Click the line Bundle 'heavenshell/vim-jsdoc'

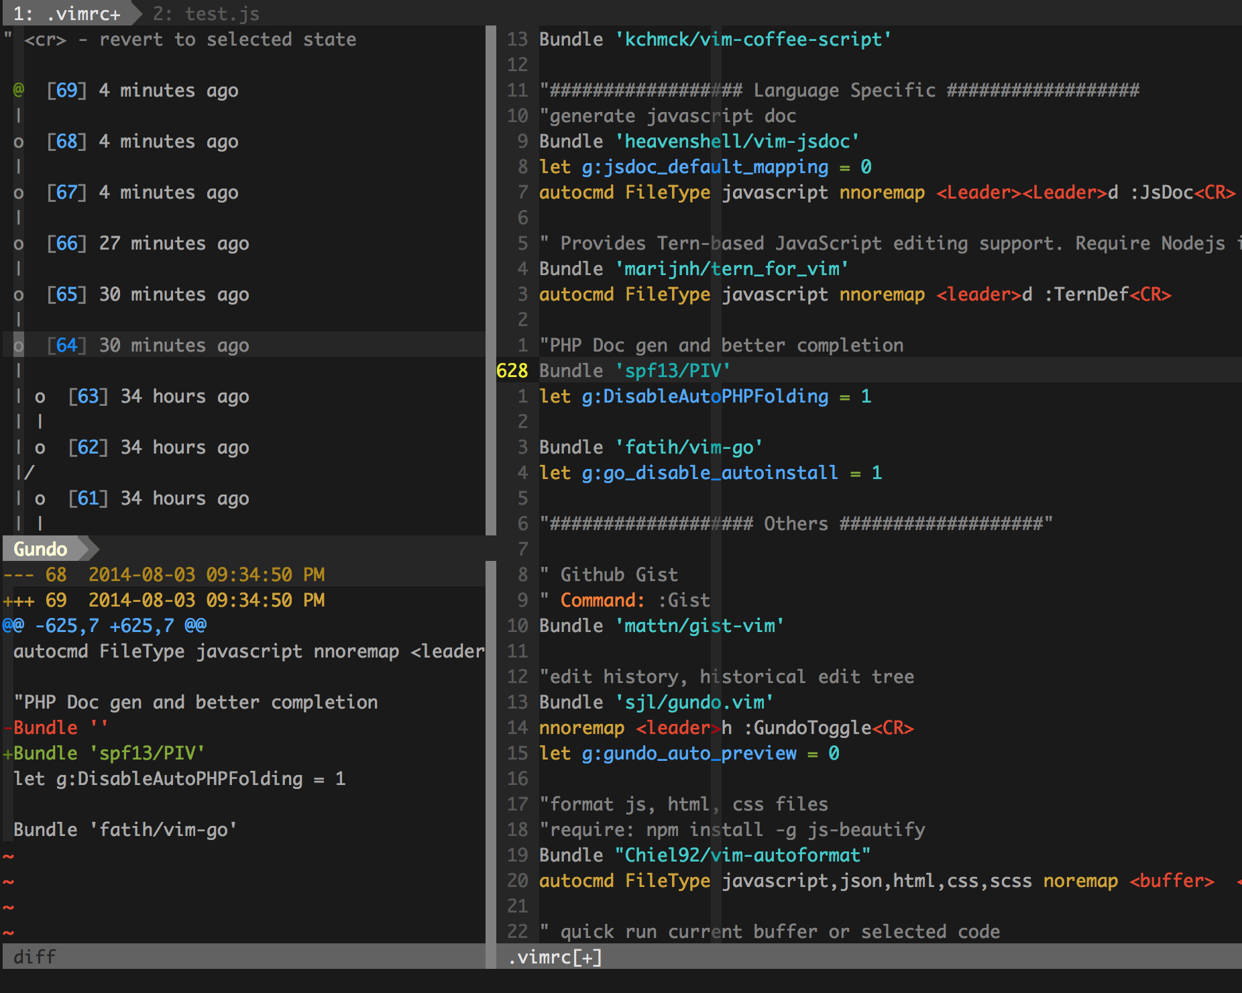[x=699, y=141]
